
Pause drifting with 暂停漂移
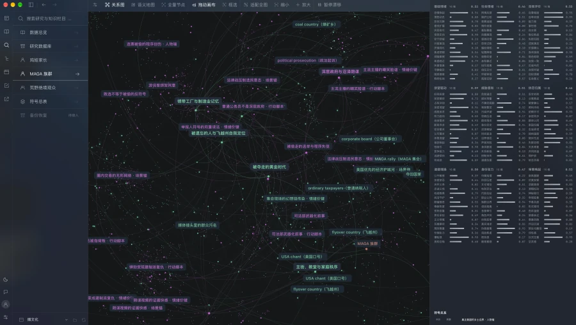point(329,4)
